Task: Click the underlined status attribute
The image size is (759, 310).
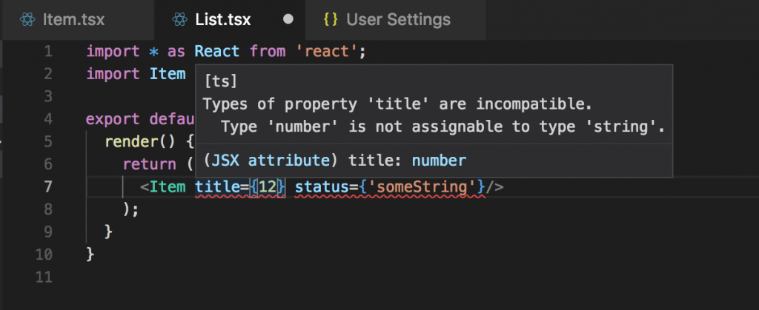Action: click(317, 187)
